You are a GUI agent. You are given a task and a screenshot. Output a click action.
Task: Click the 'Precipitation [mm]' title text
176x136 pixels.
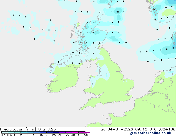coord(18,129)
